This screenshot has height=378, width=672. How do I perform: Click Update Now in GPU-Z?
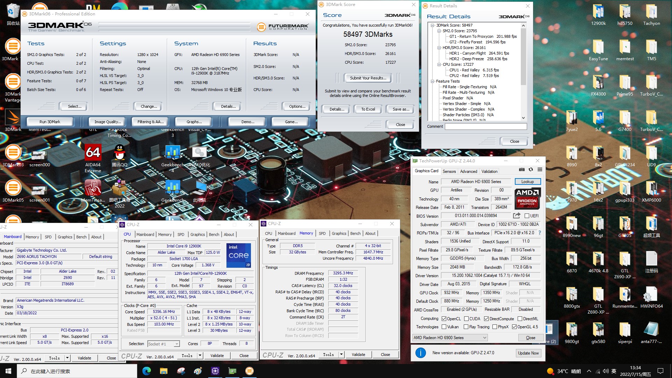(x=528, y=353)
